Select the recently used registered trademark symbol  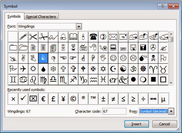point(83,99)
